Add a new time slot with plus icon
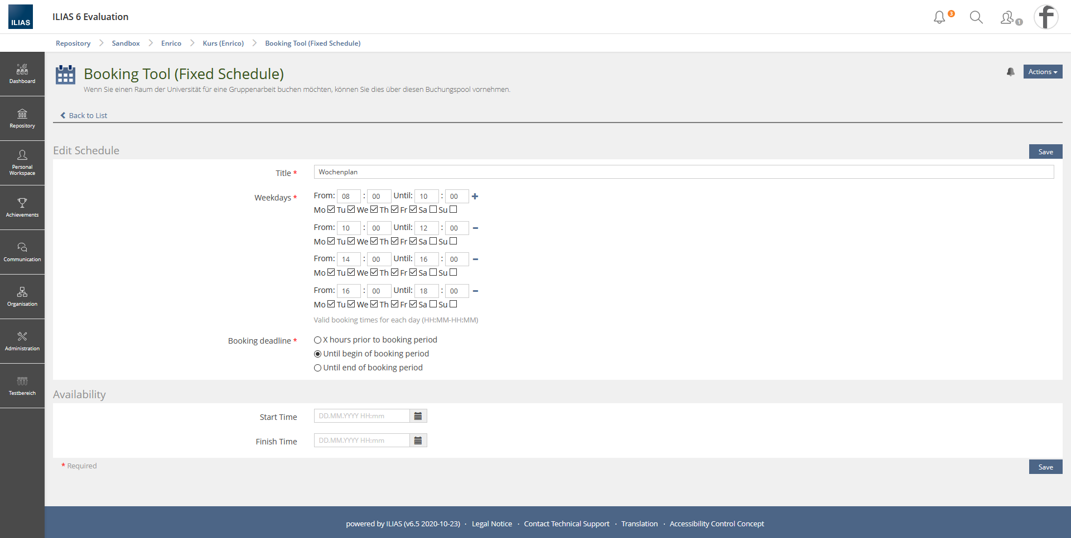Viewport: 1071px width, 538px height. click(475, 197)
